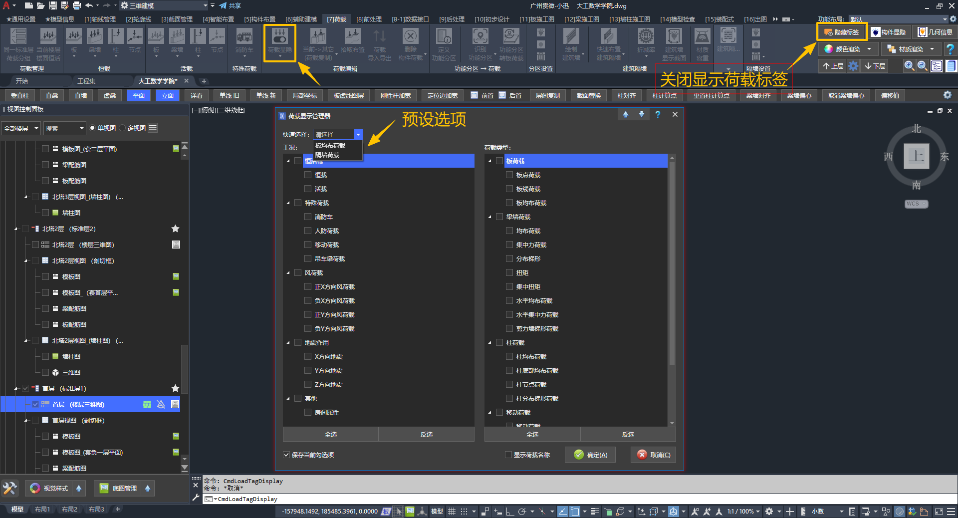Click the 取消(C) button
Image resolution: width=958 pixels, height=518 pixels.
point(653,455)
